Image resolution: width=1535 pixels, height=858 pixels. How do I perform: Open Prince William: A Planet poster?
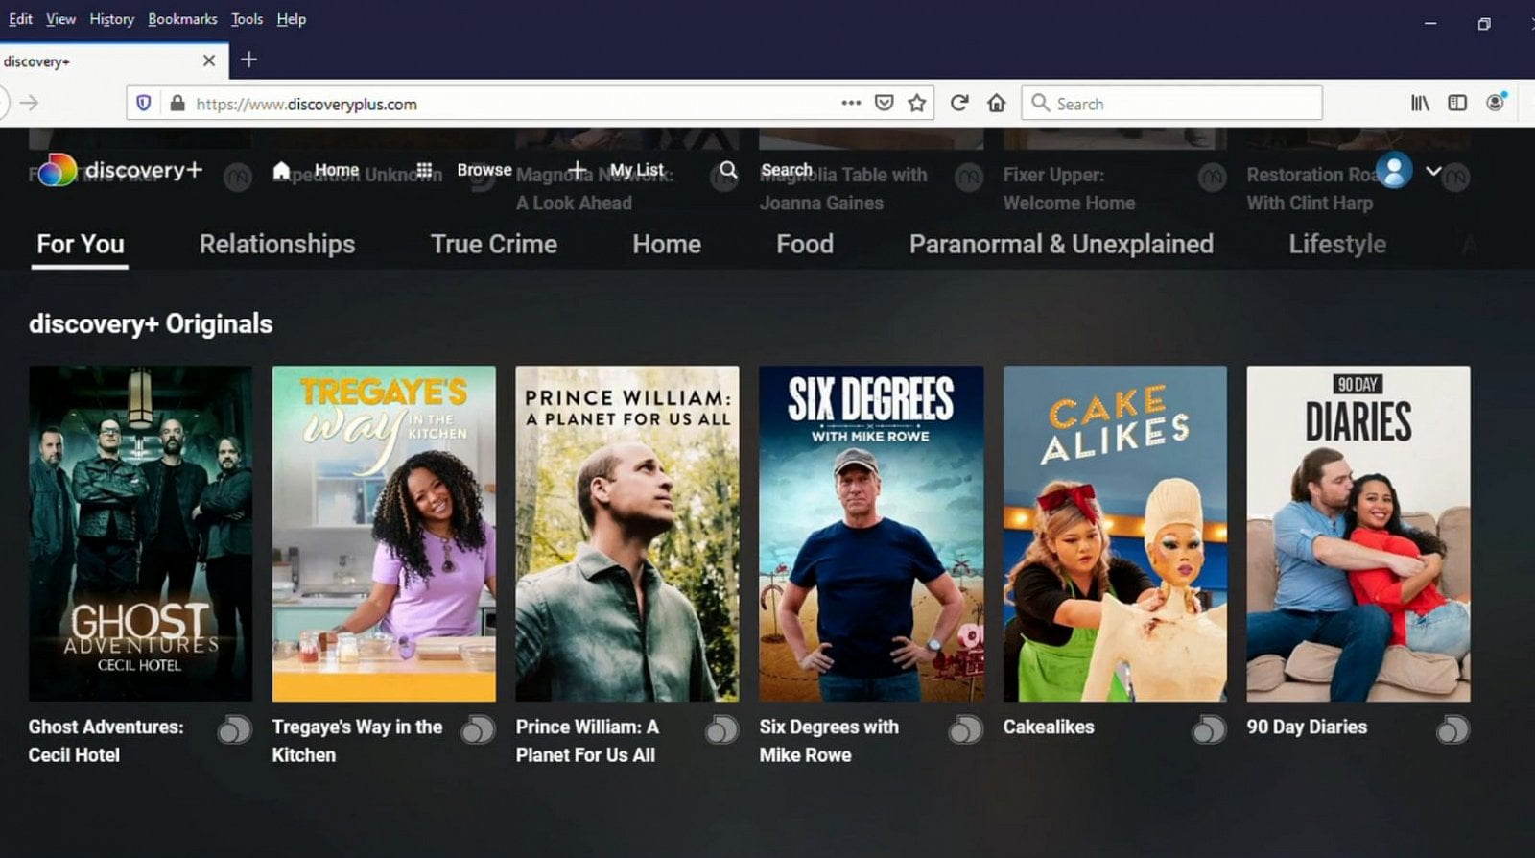point(627,534)
